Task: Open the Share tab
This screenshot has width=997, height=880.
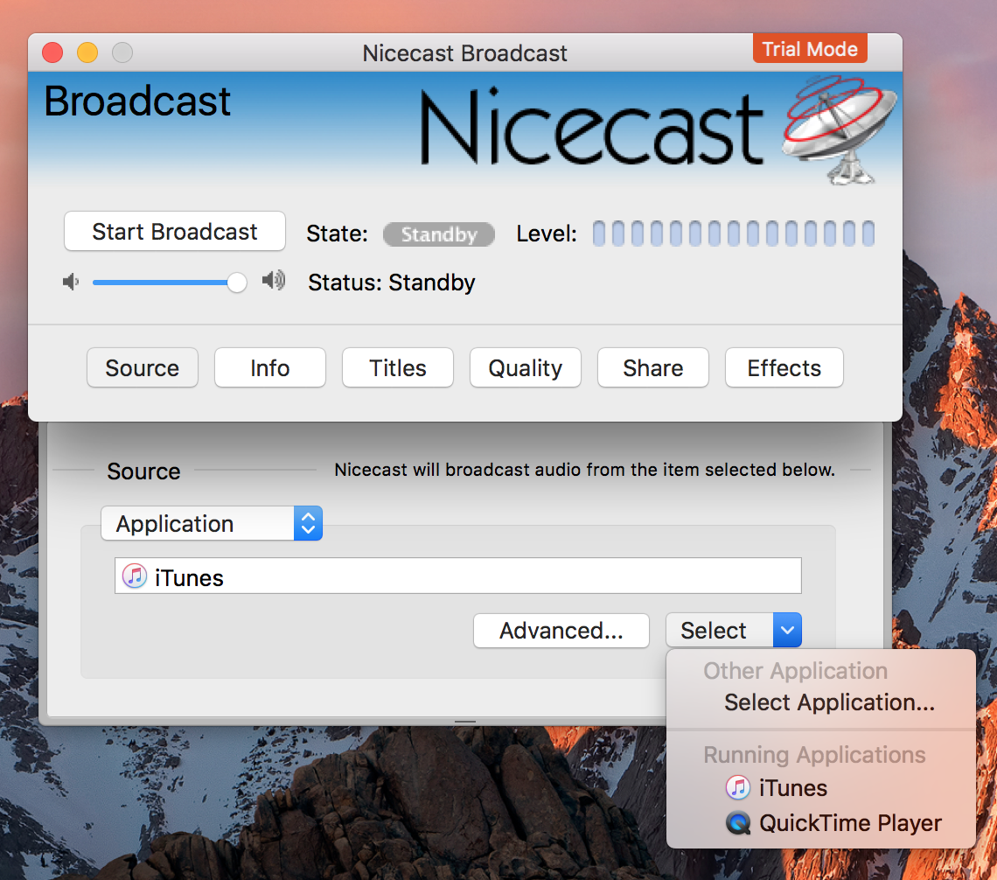Action: coord(653,367)
